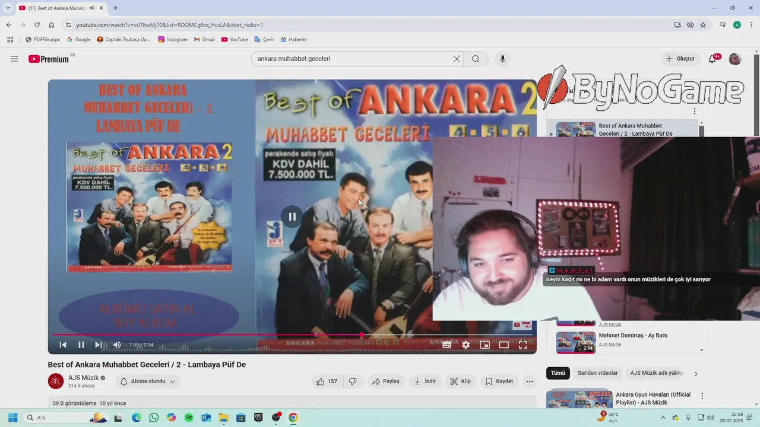Click the address bar URL
The height and width of the screenshot is (427, 760).
click(170, 25)
